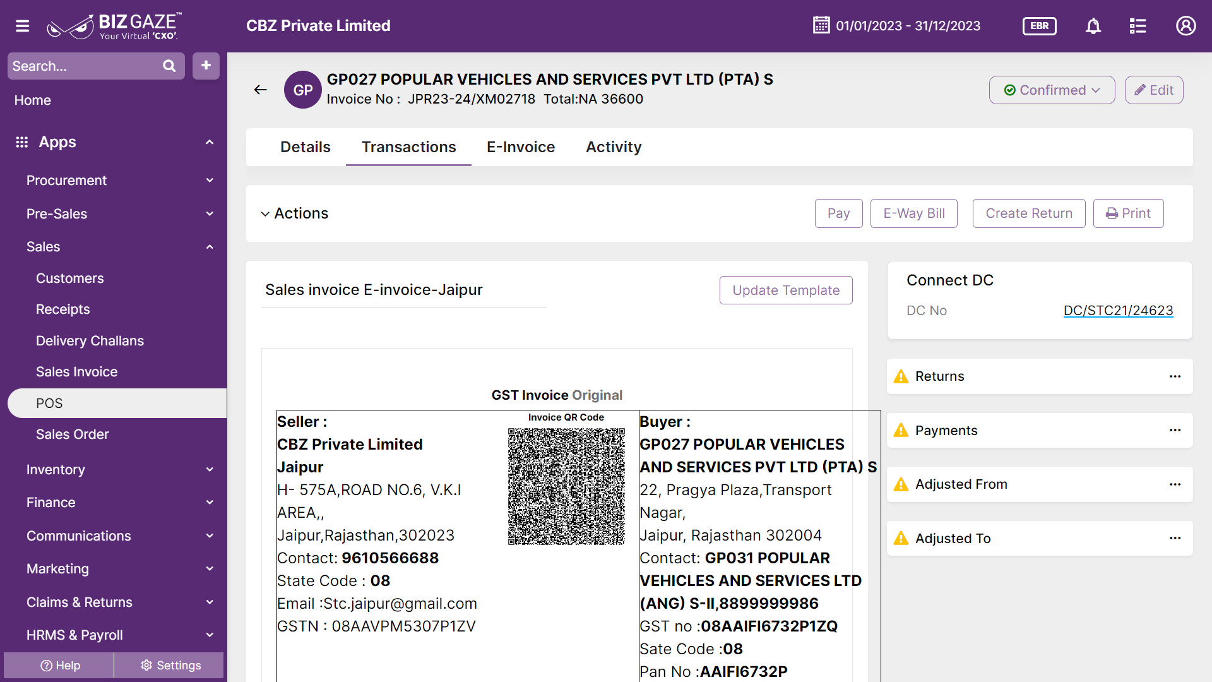Viewport: 1212px width, 682px height.
Task: Click the Adjusted To warning icon
Action: [x=901, y=539]
